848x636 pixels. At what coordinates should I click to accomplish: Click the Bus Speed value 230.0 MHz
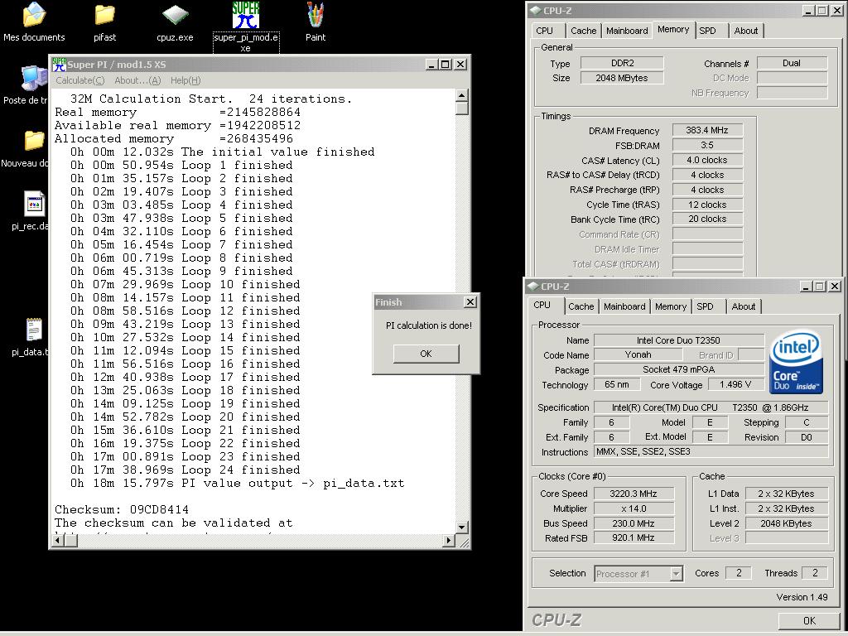click(634, 523)
